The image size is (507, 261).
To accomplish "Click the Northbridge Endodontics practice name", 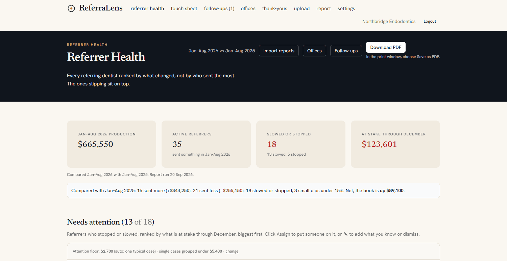I will tap(389, 21).
